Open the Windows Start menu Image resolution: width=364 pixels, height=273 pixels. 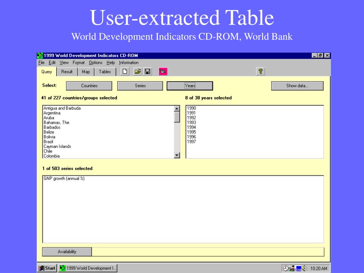point(47,268)
